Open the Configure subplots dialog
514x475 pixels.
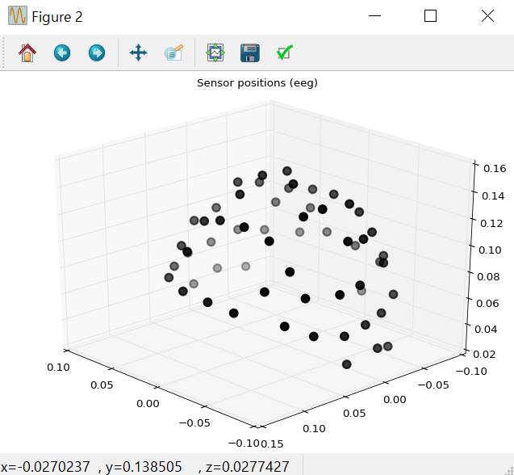(x=215, y=53)
